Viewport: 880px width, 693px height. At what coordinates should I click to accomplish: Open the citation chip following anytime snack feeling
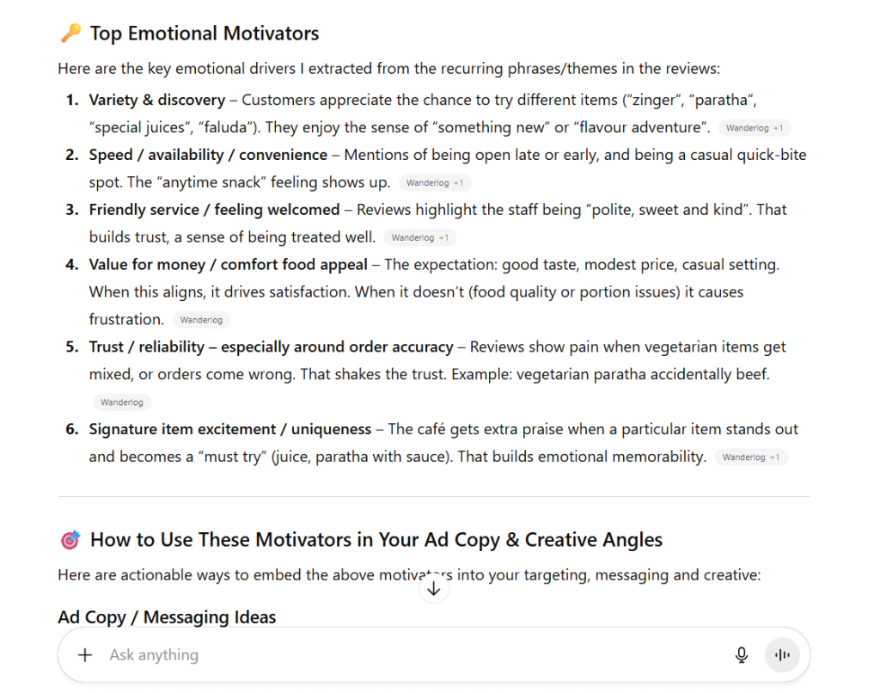pos(435,182)
